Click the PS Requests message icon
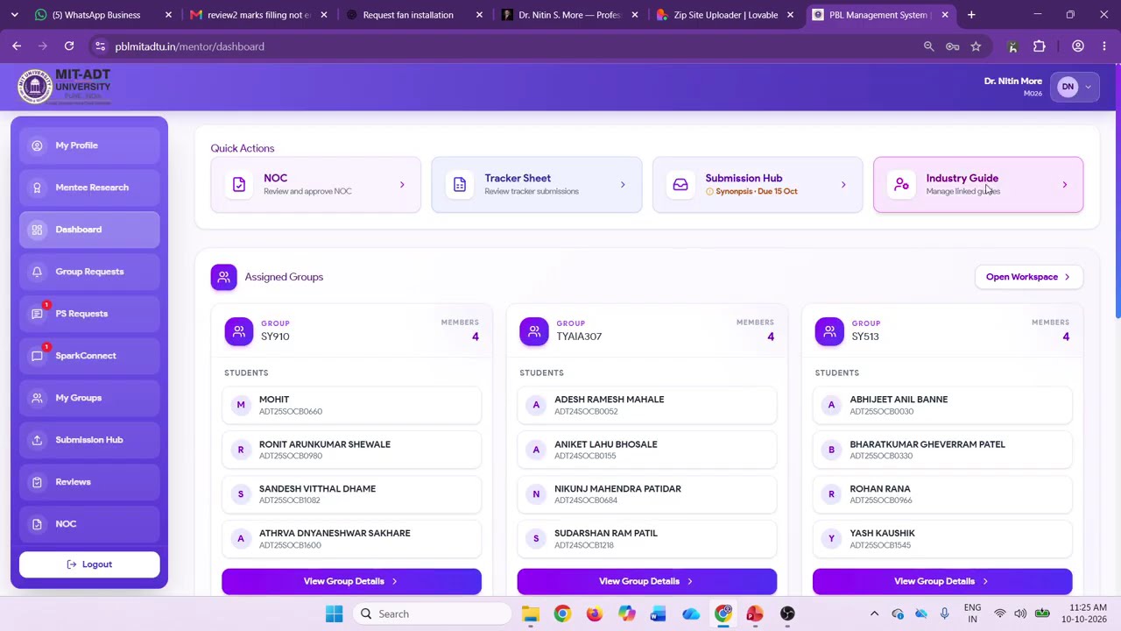 pyautogui.click(x=37, y=314)
